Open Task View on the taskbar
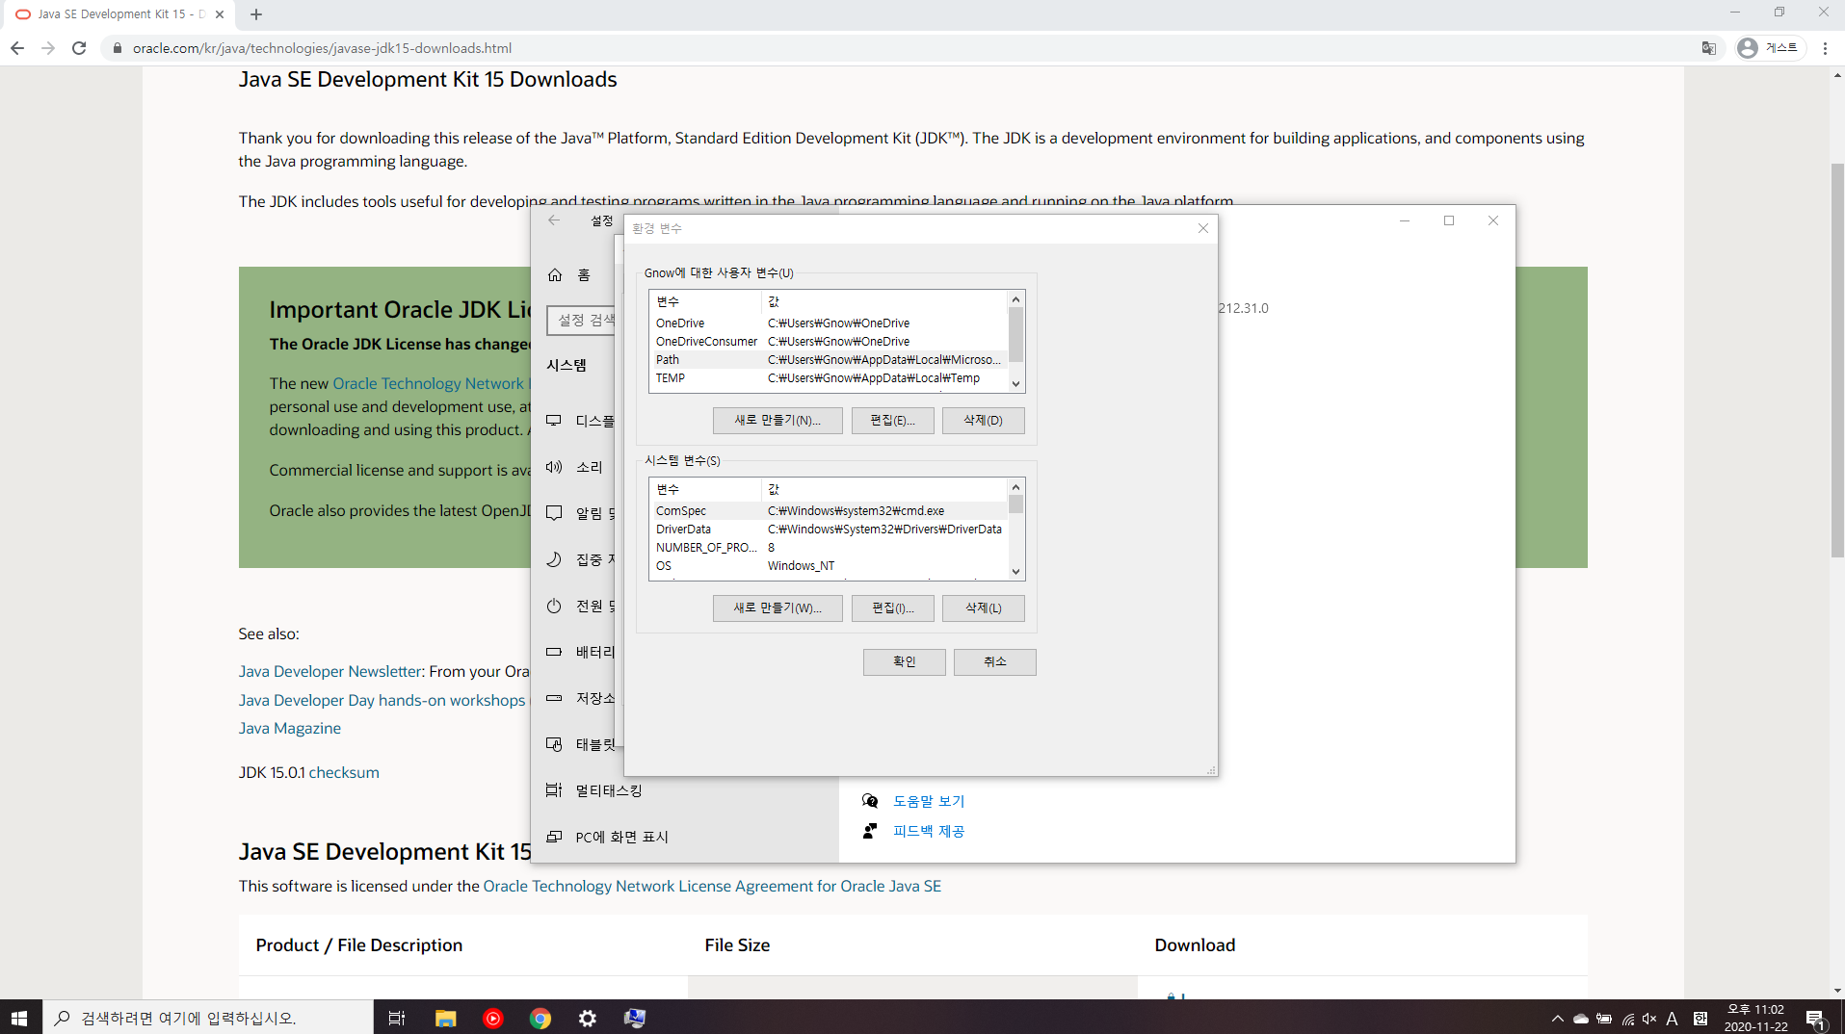1845x1034 pixels. click(396, 1018)
